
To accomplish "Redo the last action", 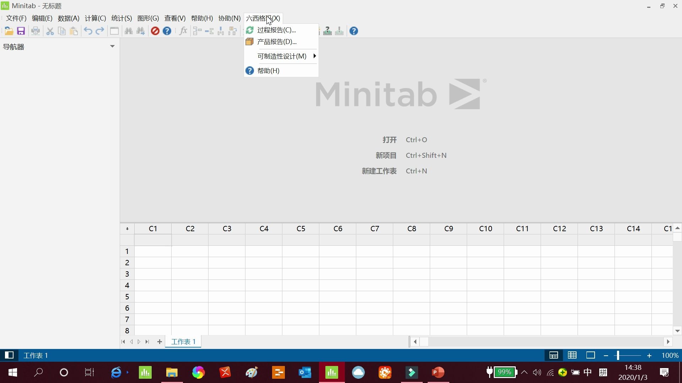I will pos(100,31).
